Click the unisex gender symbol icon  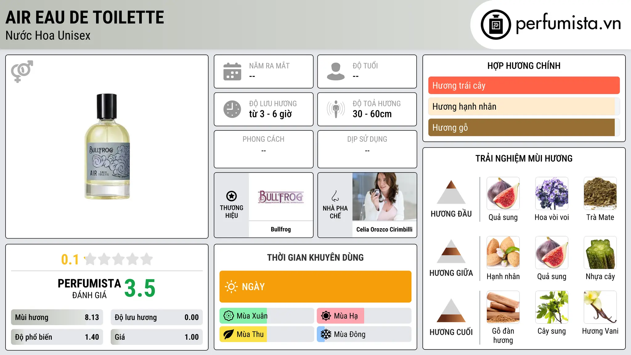[x=22, y=71]
